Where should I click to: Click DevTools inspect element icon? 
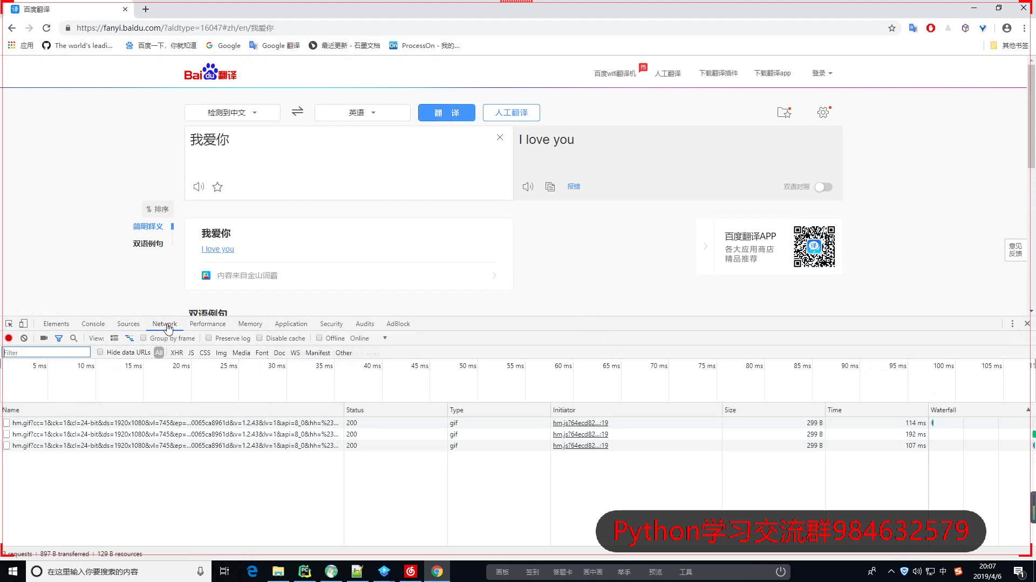(9, 323)
